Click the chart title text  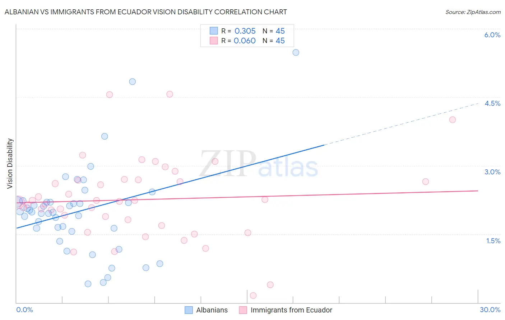point(146,12)
